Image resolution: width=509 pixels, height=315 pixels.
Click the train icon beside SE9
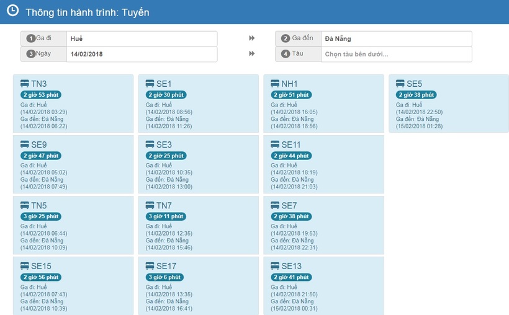coord(25,144)
